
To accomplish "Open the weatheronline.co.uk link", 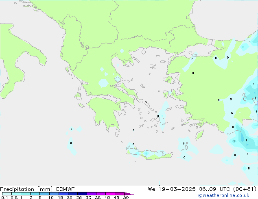I will click(224, 195).
